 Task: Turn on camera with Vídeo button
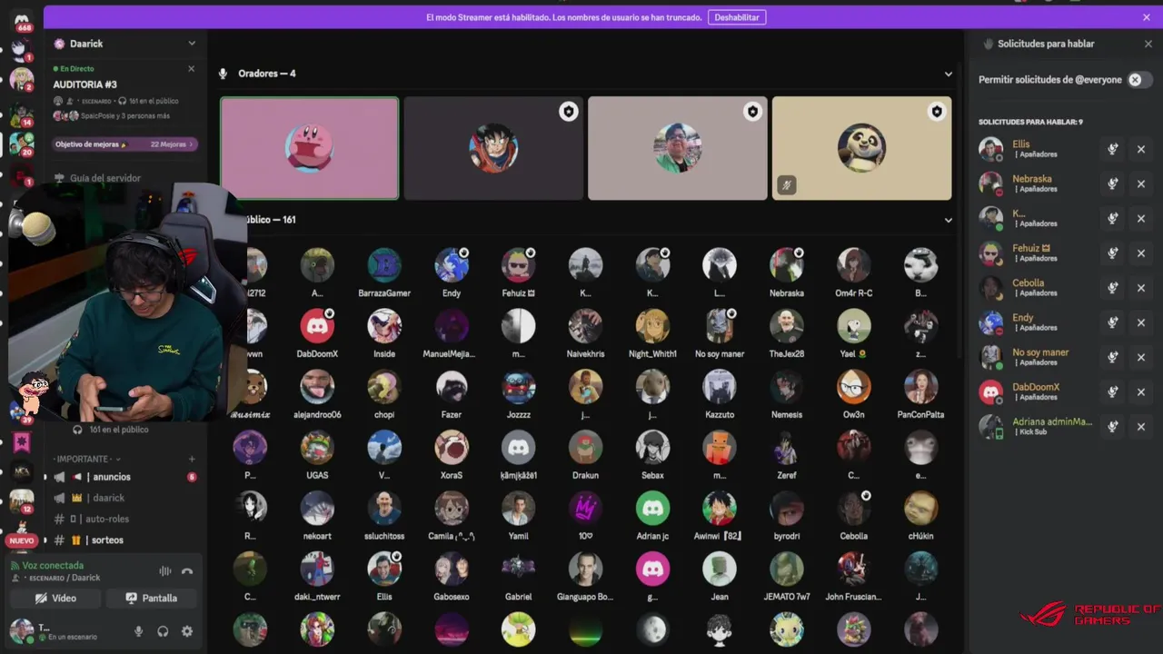click(x=55, y=599)
